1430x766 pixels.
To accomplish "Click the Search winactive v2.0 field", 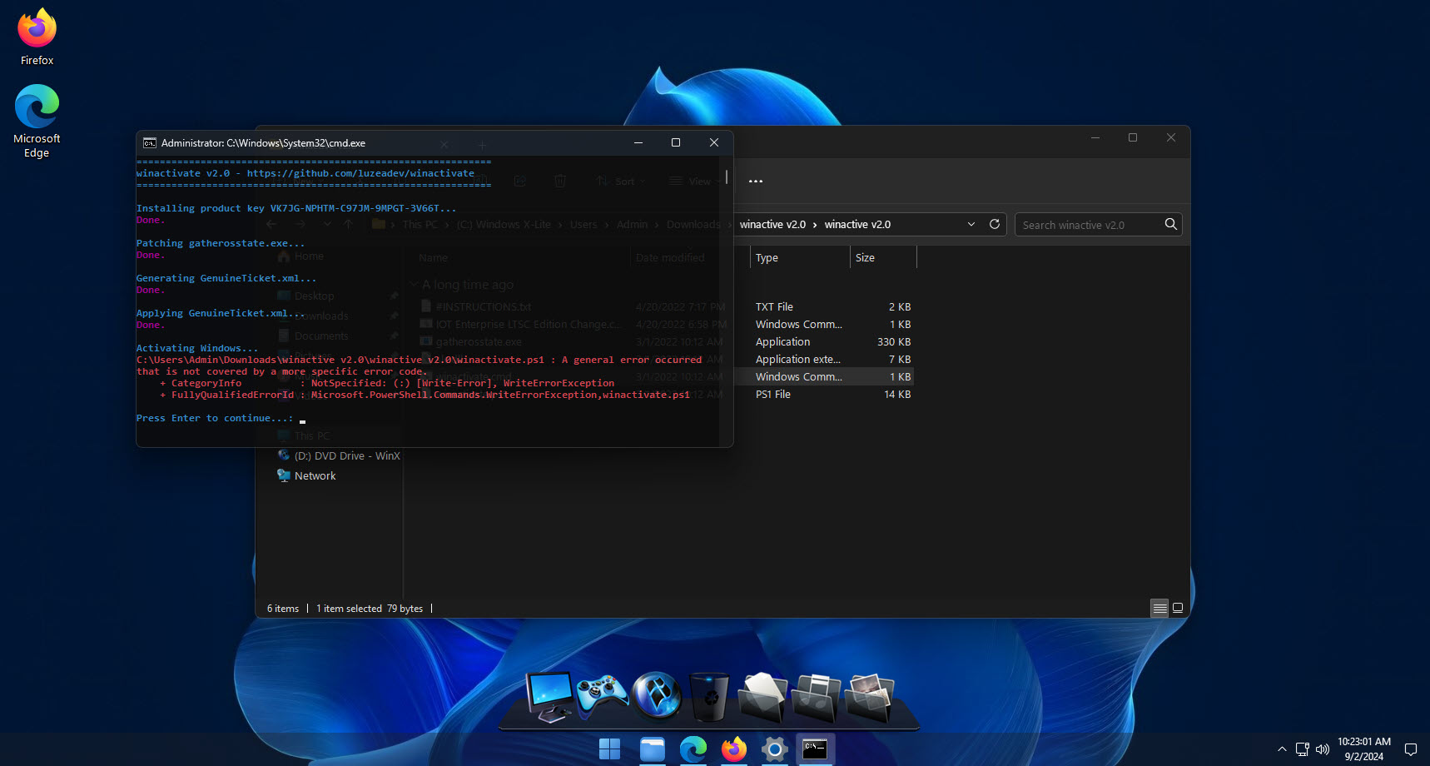I will 1098,225.
